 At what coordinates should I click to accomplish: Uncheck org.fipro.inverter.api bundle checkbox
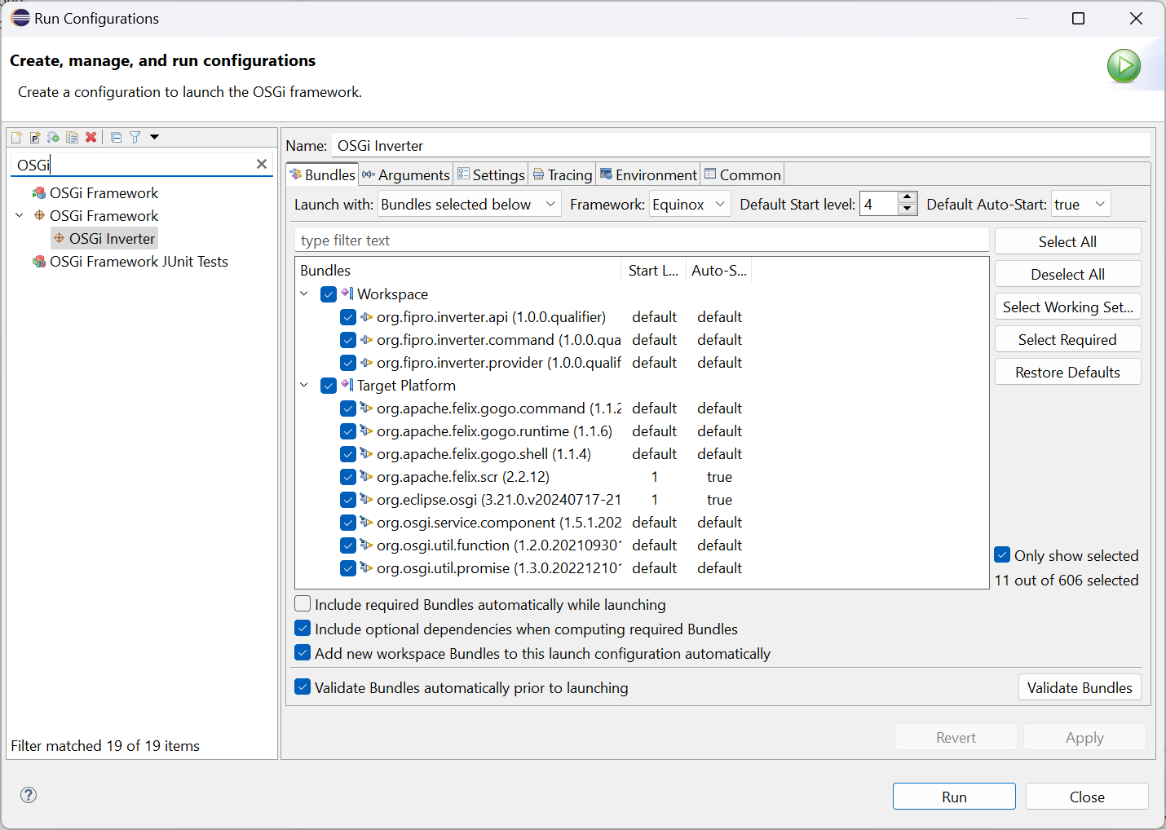[348, 317]
